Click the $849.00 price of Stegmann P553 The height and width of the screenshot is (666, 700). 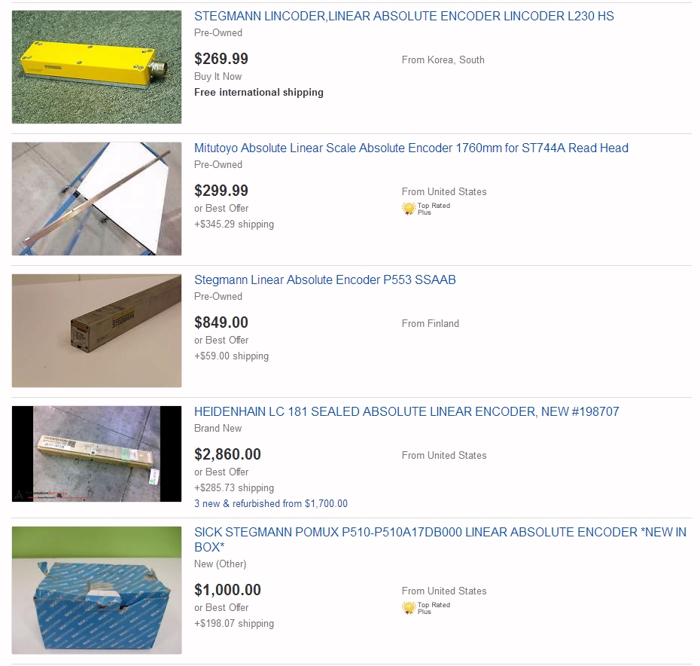(x=221, y=322)
